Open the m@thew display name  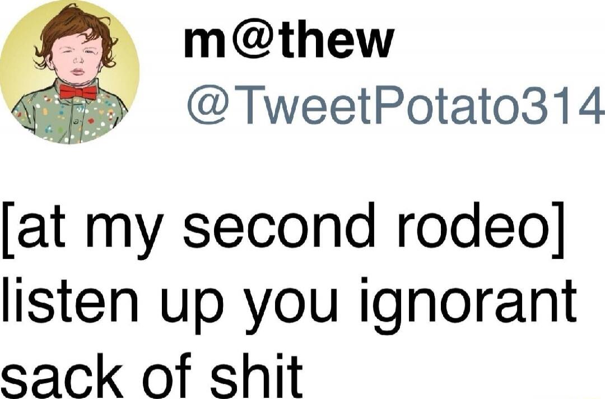click(x=289, y=41)
